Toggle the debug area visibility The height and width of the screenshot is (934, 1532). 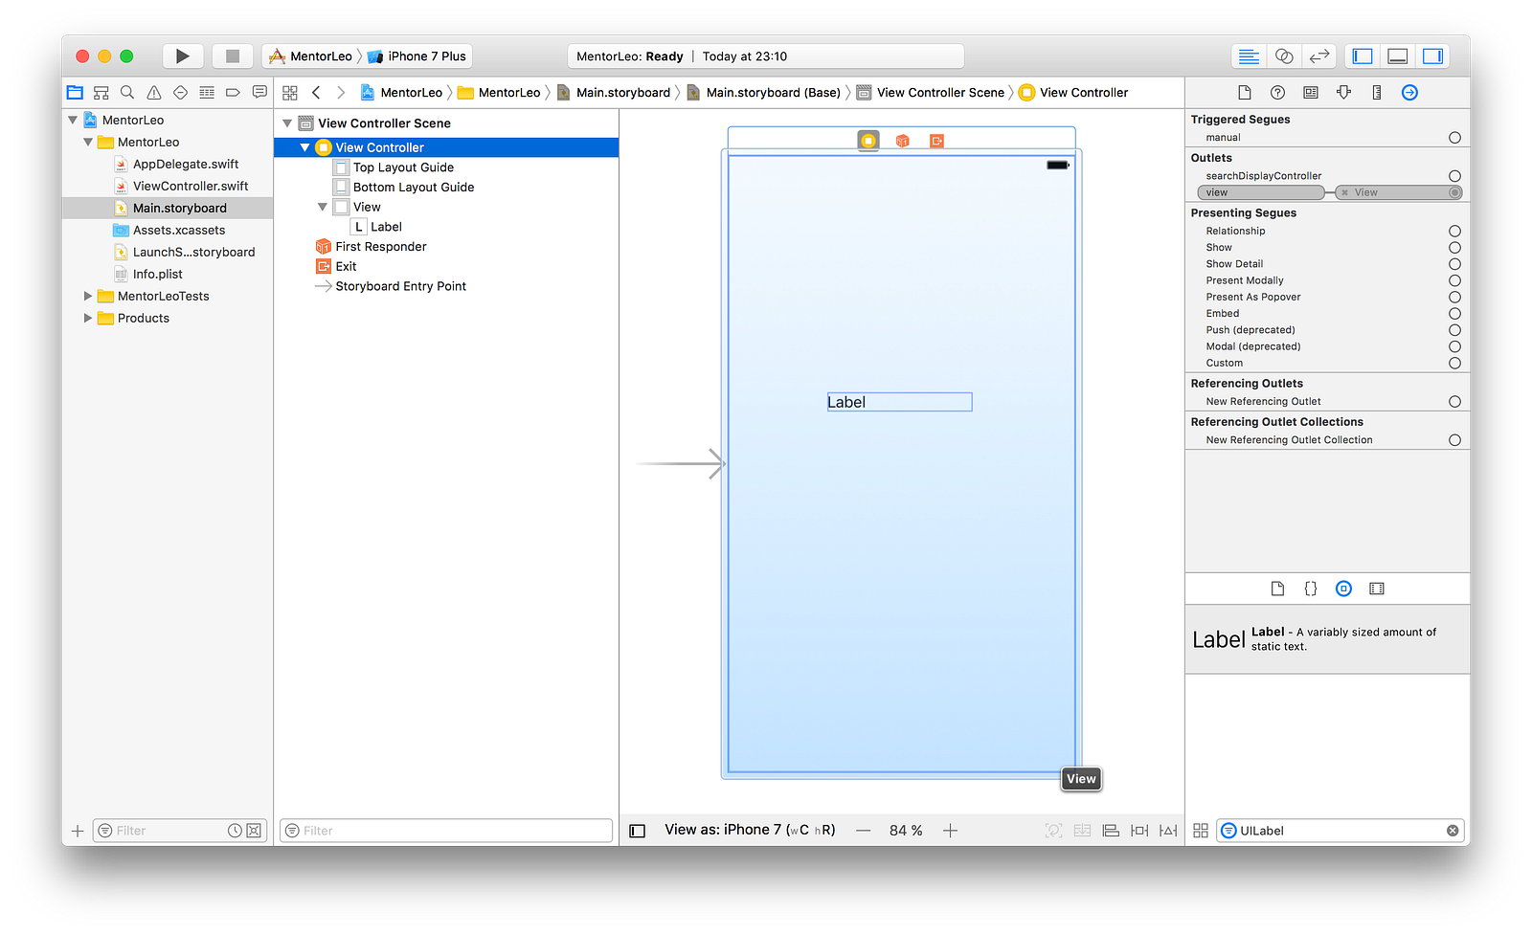1398,56
